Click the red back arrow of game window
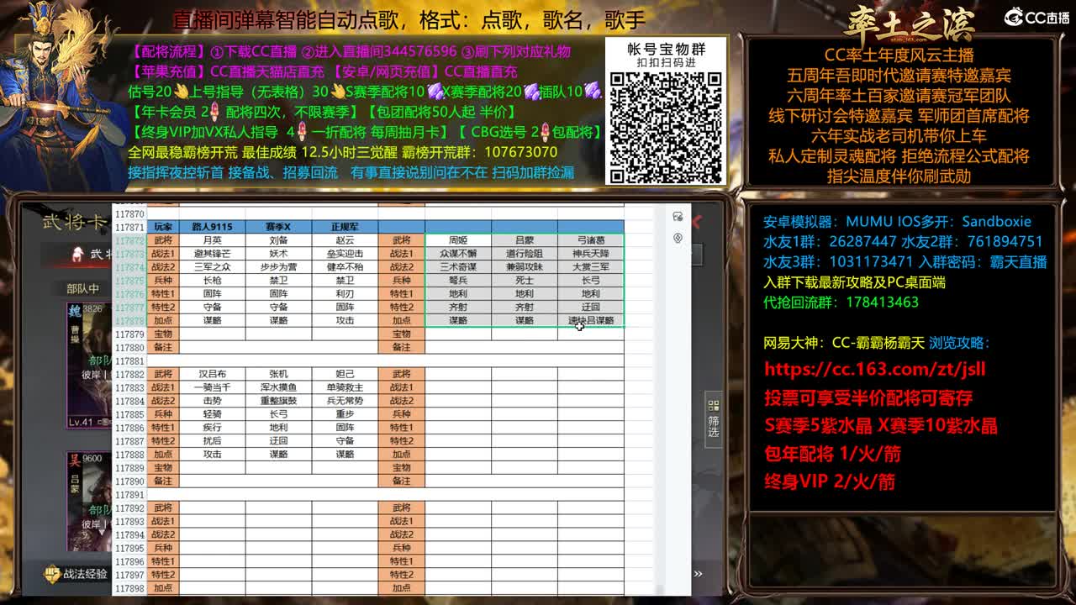 (696, 222)
